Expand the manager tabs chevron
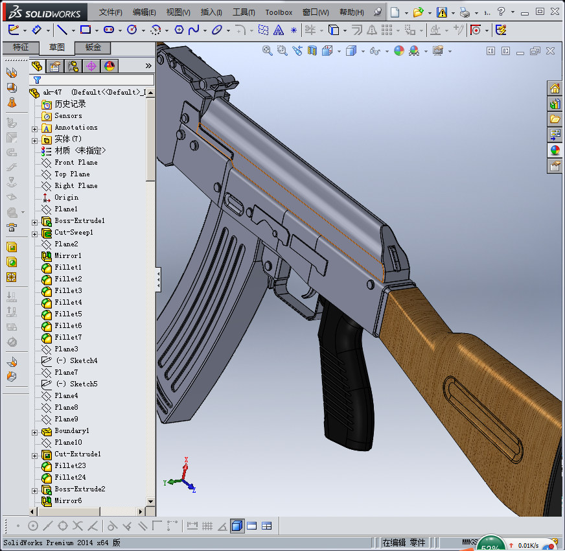Image resolution: width=565 pixels, height=551 pixels. coord(148,65)
